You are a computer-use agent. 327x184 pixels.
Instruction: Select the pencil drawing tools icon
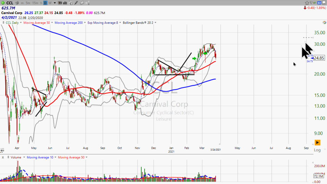[x=76, y=3]
